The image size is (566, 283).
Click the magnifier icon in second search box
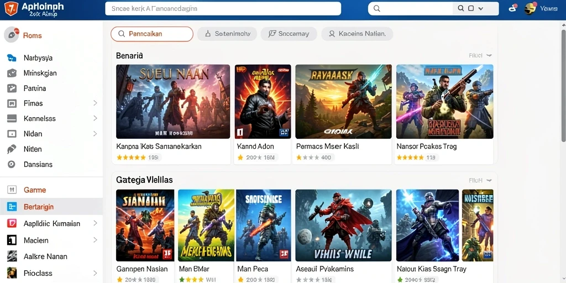click(x=376, y=8)
